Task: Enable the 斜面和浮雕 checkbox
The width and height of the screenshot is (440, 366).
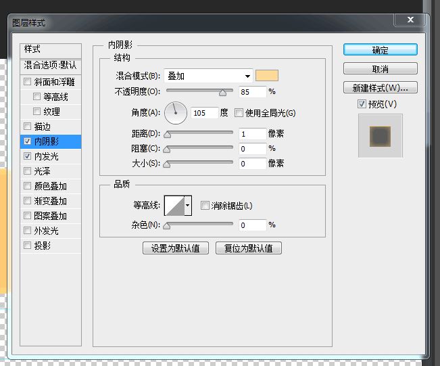Action: click(x=27, y=82)
